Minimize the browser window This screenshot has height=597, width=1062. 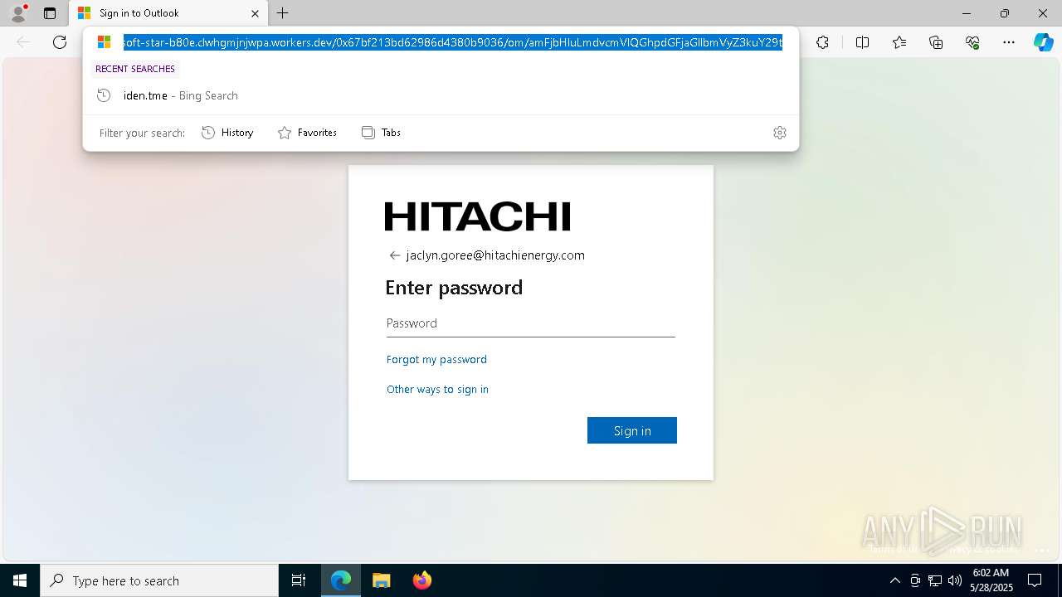click(x=967, y=13)
